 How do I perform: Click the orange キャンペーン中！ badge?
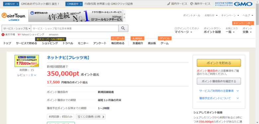(x=243, y=23)
